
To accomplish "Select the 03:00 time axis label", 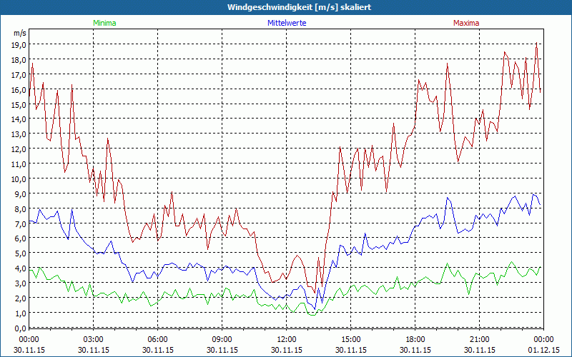I will pyautogui.click(x=94, y=339).
